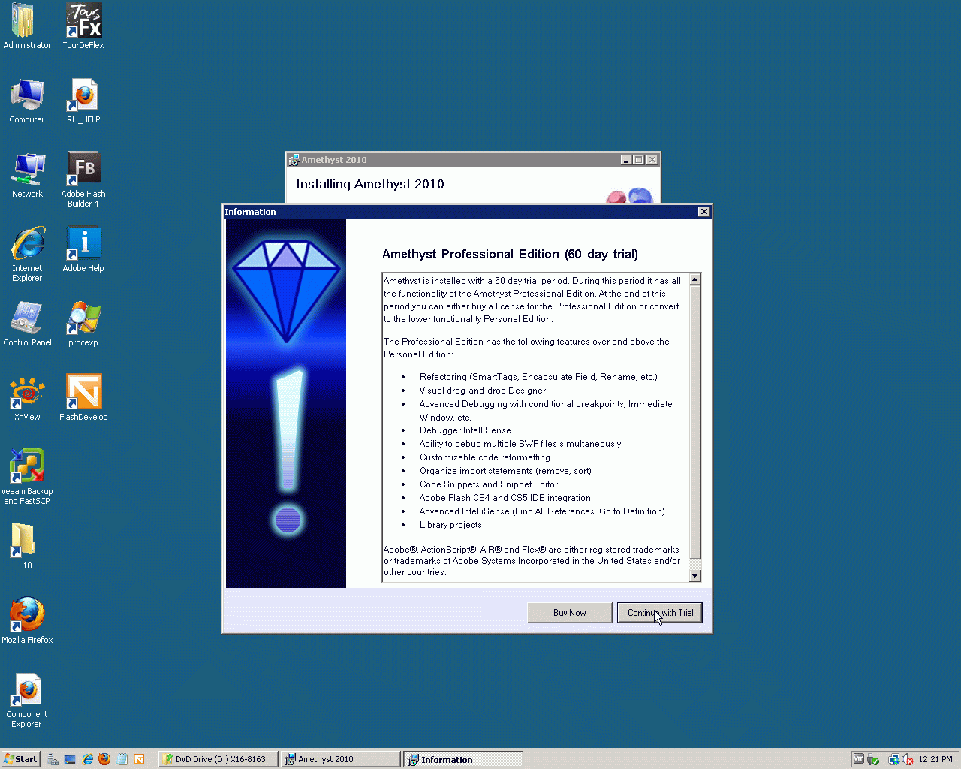Image resolution: width=961 pixels, height=769 pixels.
Task: Click the scroll down arrow in the info text box
Action: click(694, 576)
